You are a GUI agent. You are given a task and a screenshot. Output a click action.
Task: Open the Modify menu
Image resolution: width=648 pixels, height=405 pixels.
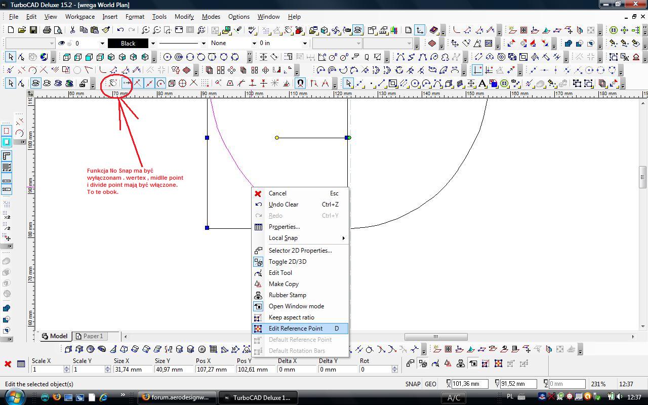(184, 17)
